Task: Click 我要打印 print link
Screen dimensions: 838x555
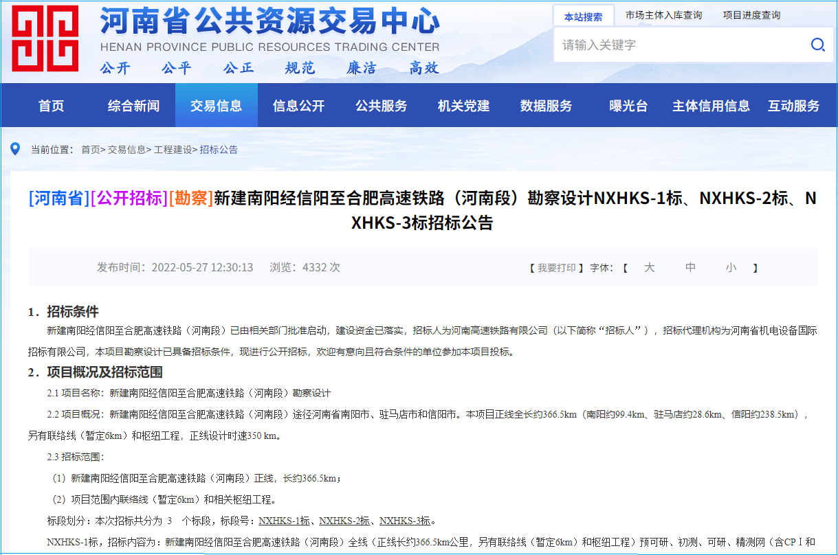Action: pyautogui.click(x=555, y=268)
